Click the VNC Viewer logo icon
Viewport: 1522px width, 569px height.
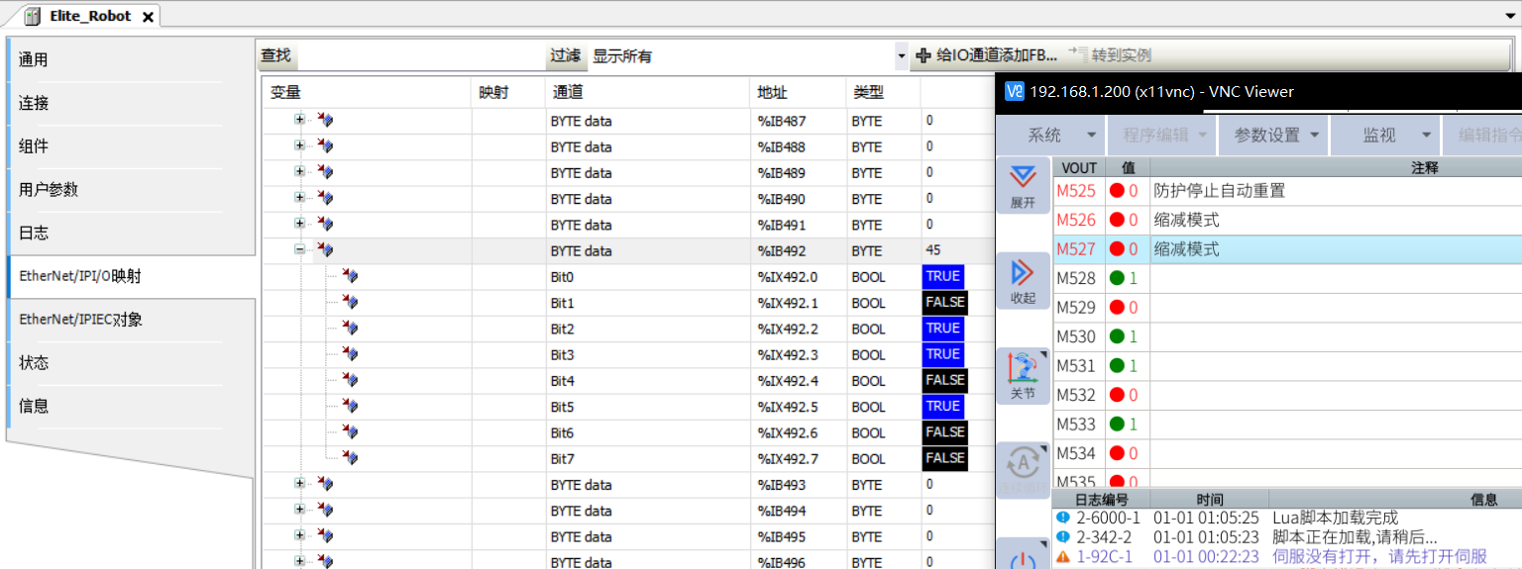[x=1014, y=91]
